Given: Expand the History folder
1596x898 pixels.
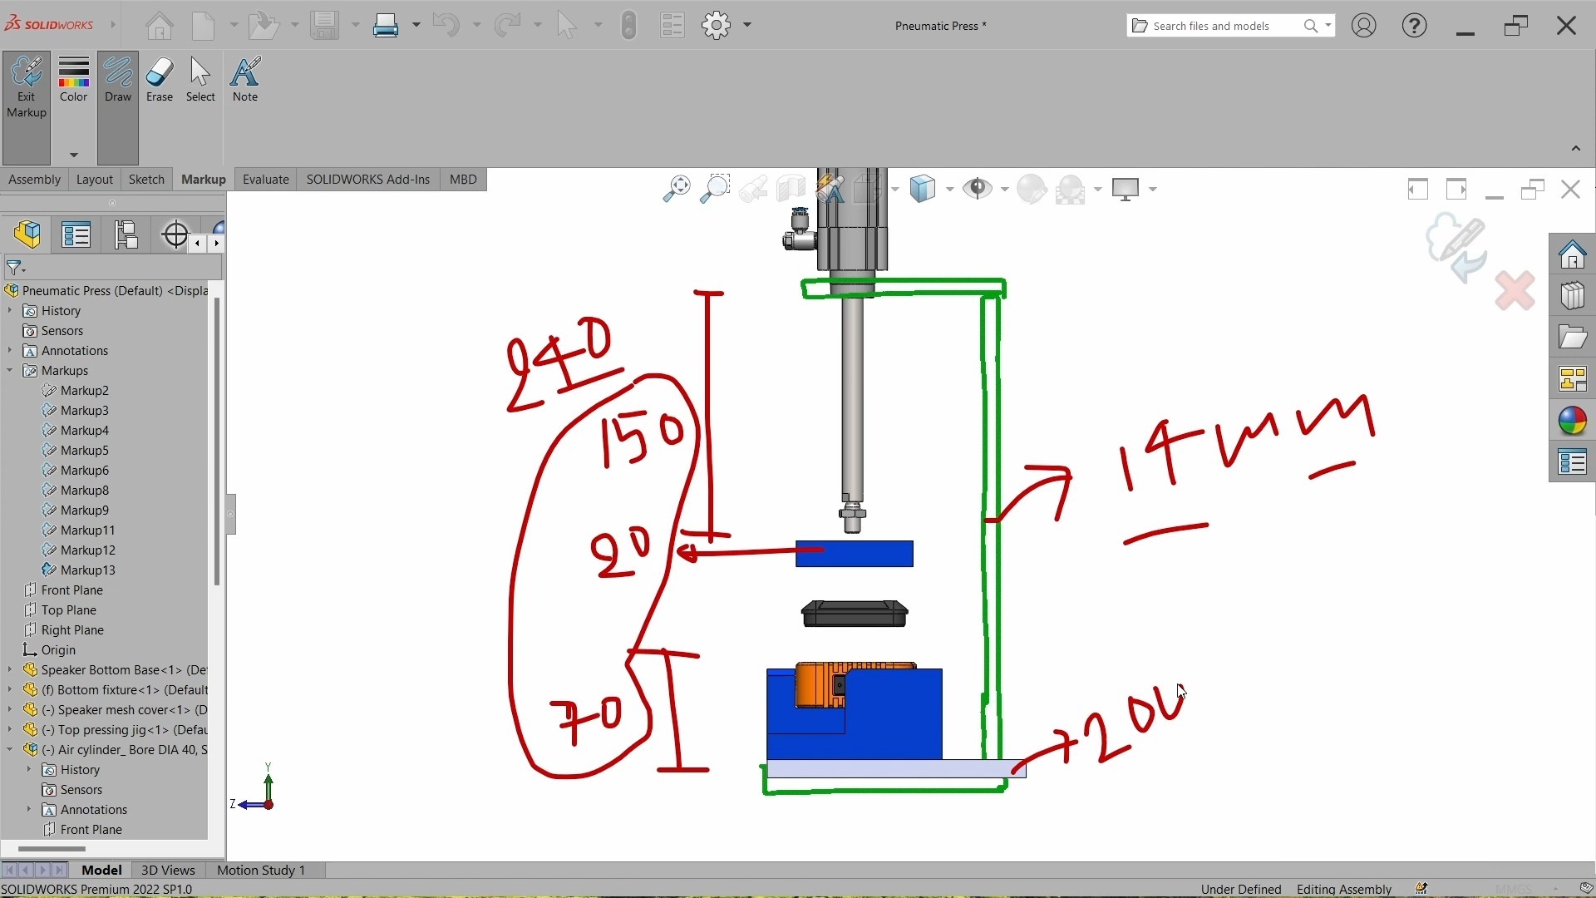Looking at the screenshot, I should click(10, 311).
